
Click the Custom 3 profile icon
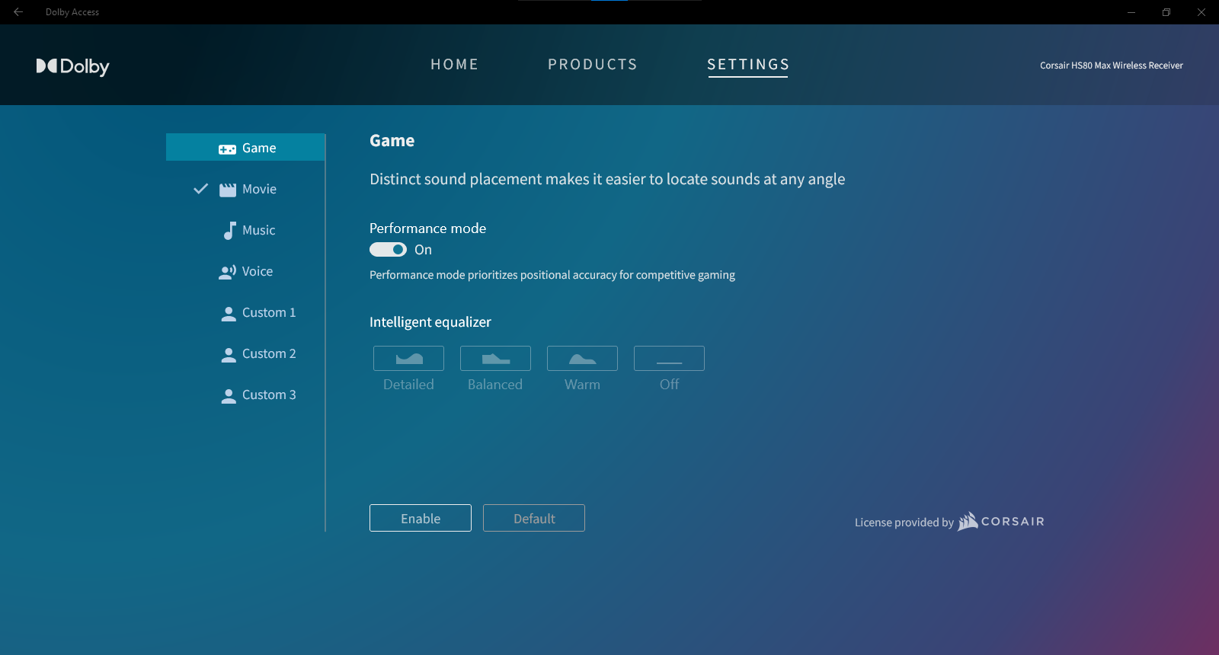click(x=229, y=396)
